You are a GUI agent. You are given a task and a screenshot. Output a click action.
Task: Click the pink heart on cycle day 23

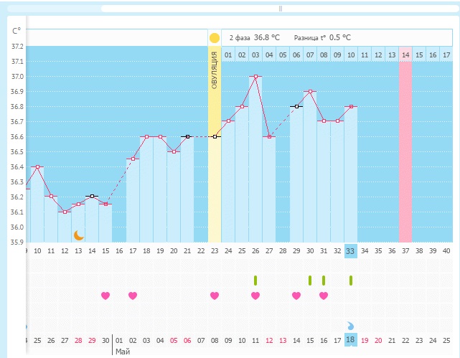point(215,296)
